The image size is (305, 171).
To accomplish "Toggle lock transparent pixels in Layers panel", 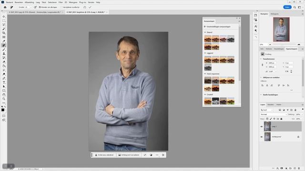I will (267, 119).
